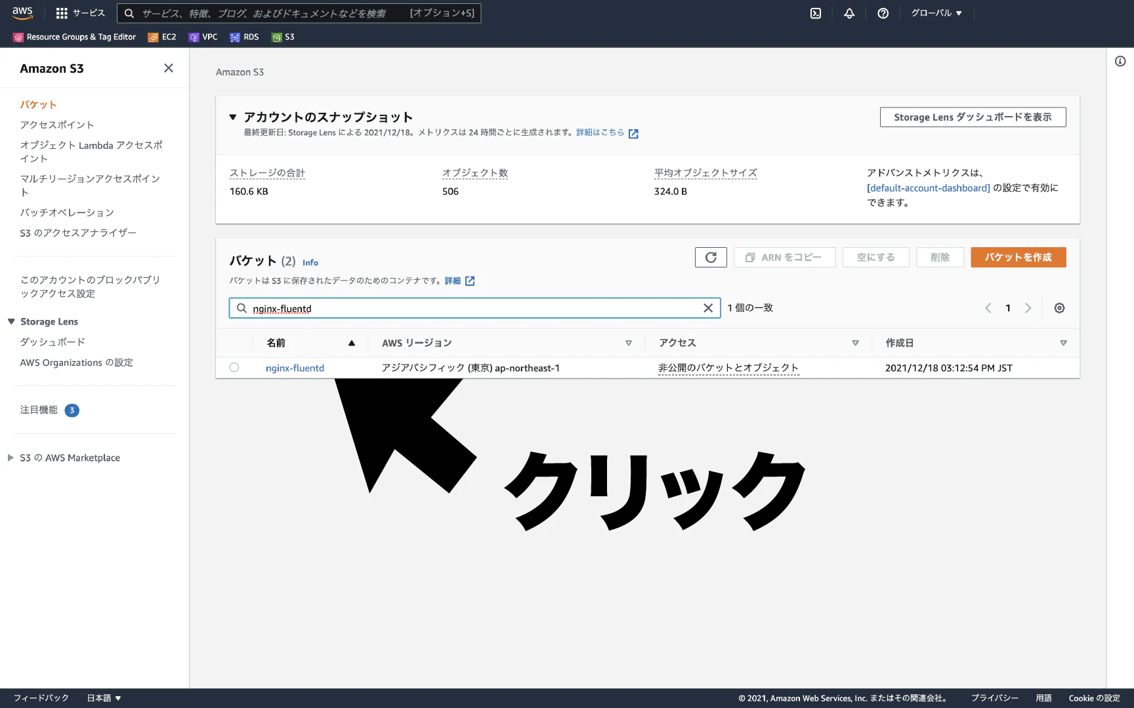Open バッチオペレーション in sidebar

click(67, 213)
